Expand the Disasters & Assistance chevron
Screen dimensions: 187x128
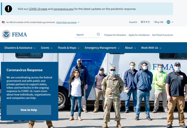[34, 48]
